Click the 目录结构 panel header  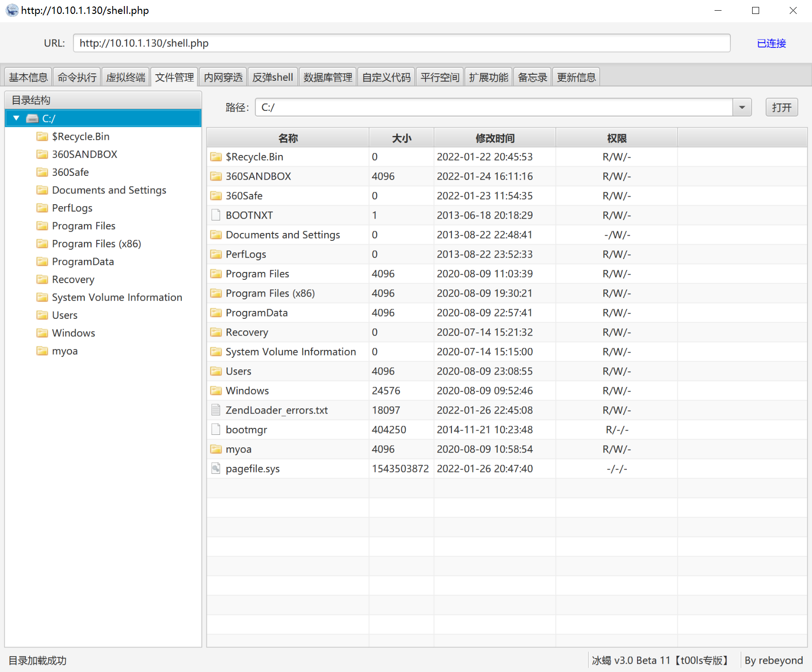(x=103, y=100)
